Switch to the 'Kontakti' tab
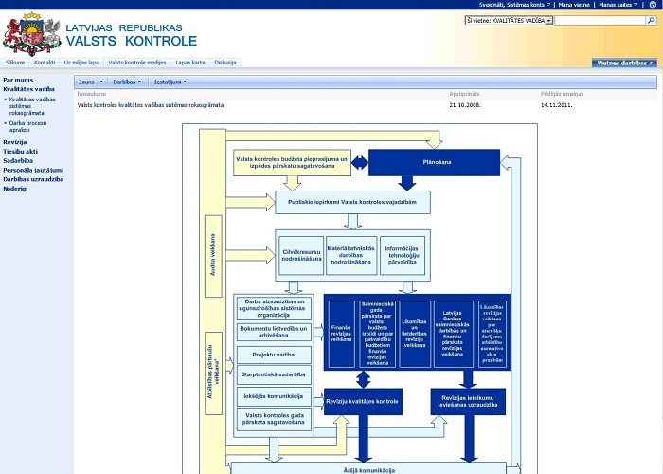The height and width of the screenshot is (474, 663). tap(45, 63)
